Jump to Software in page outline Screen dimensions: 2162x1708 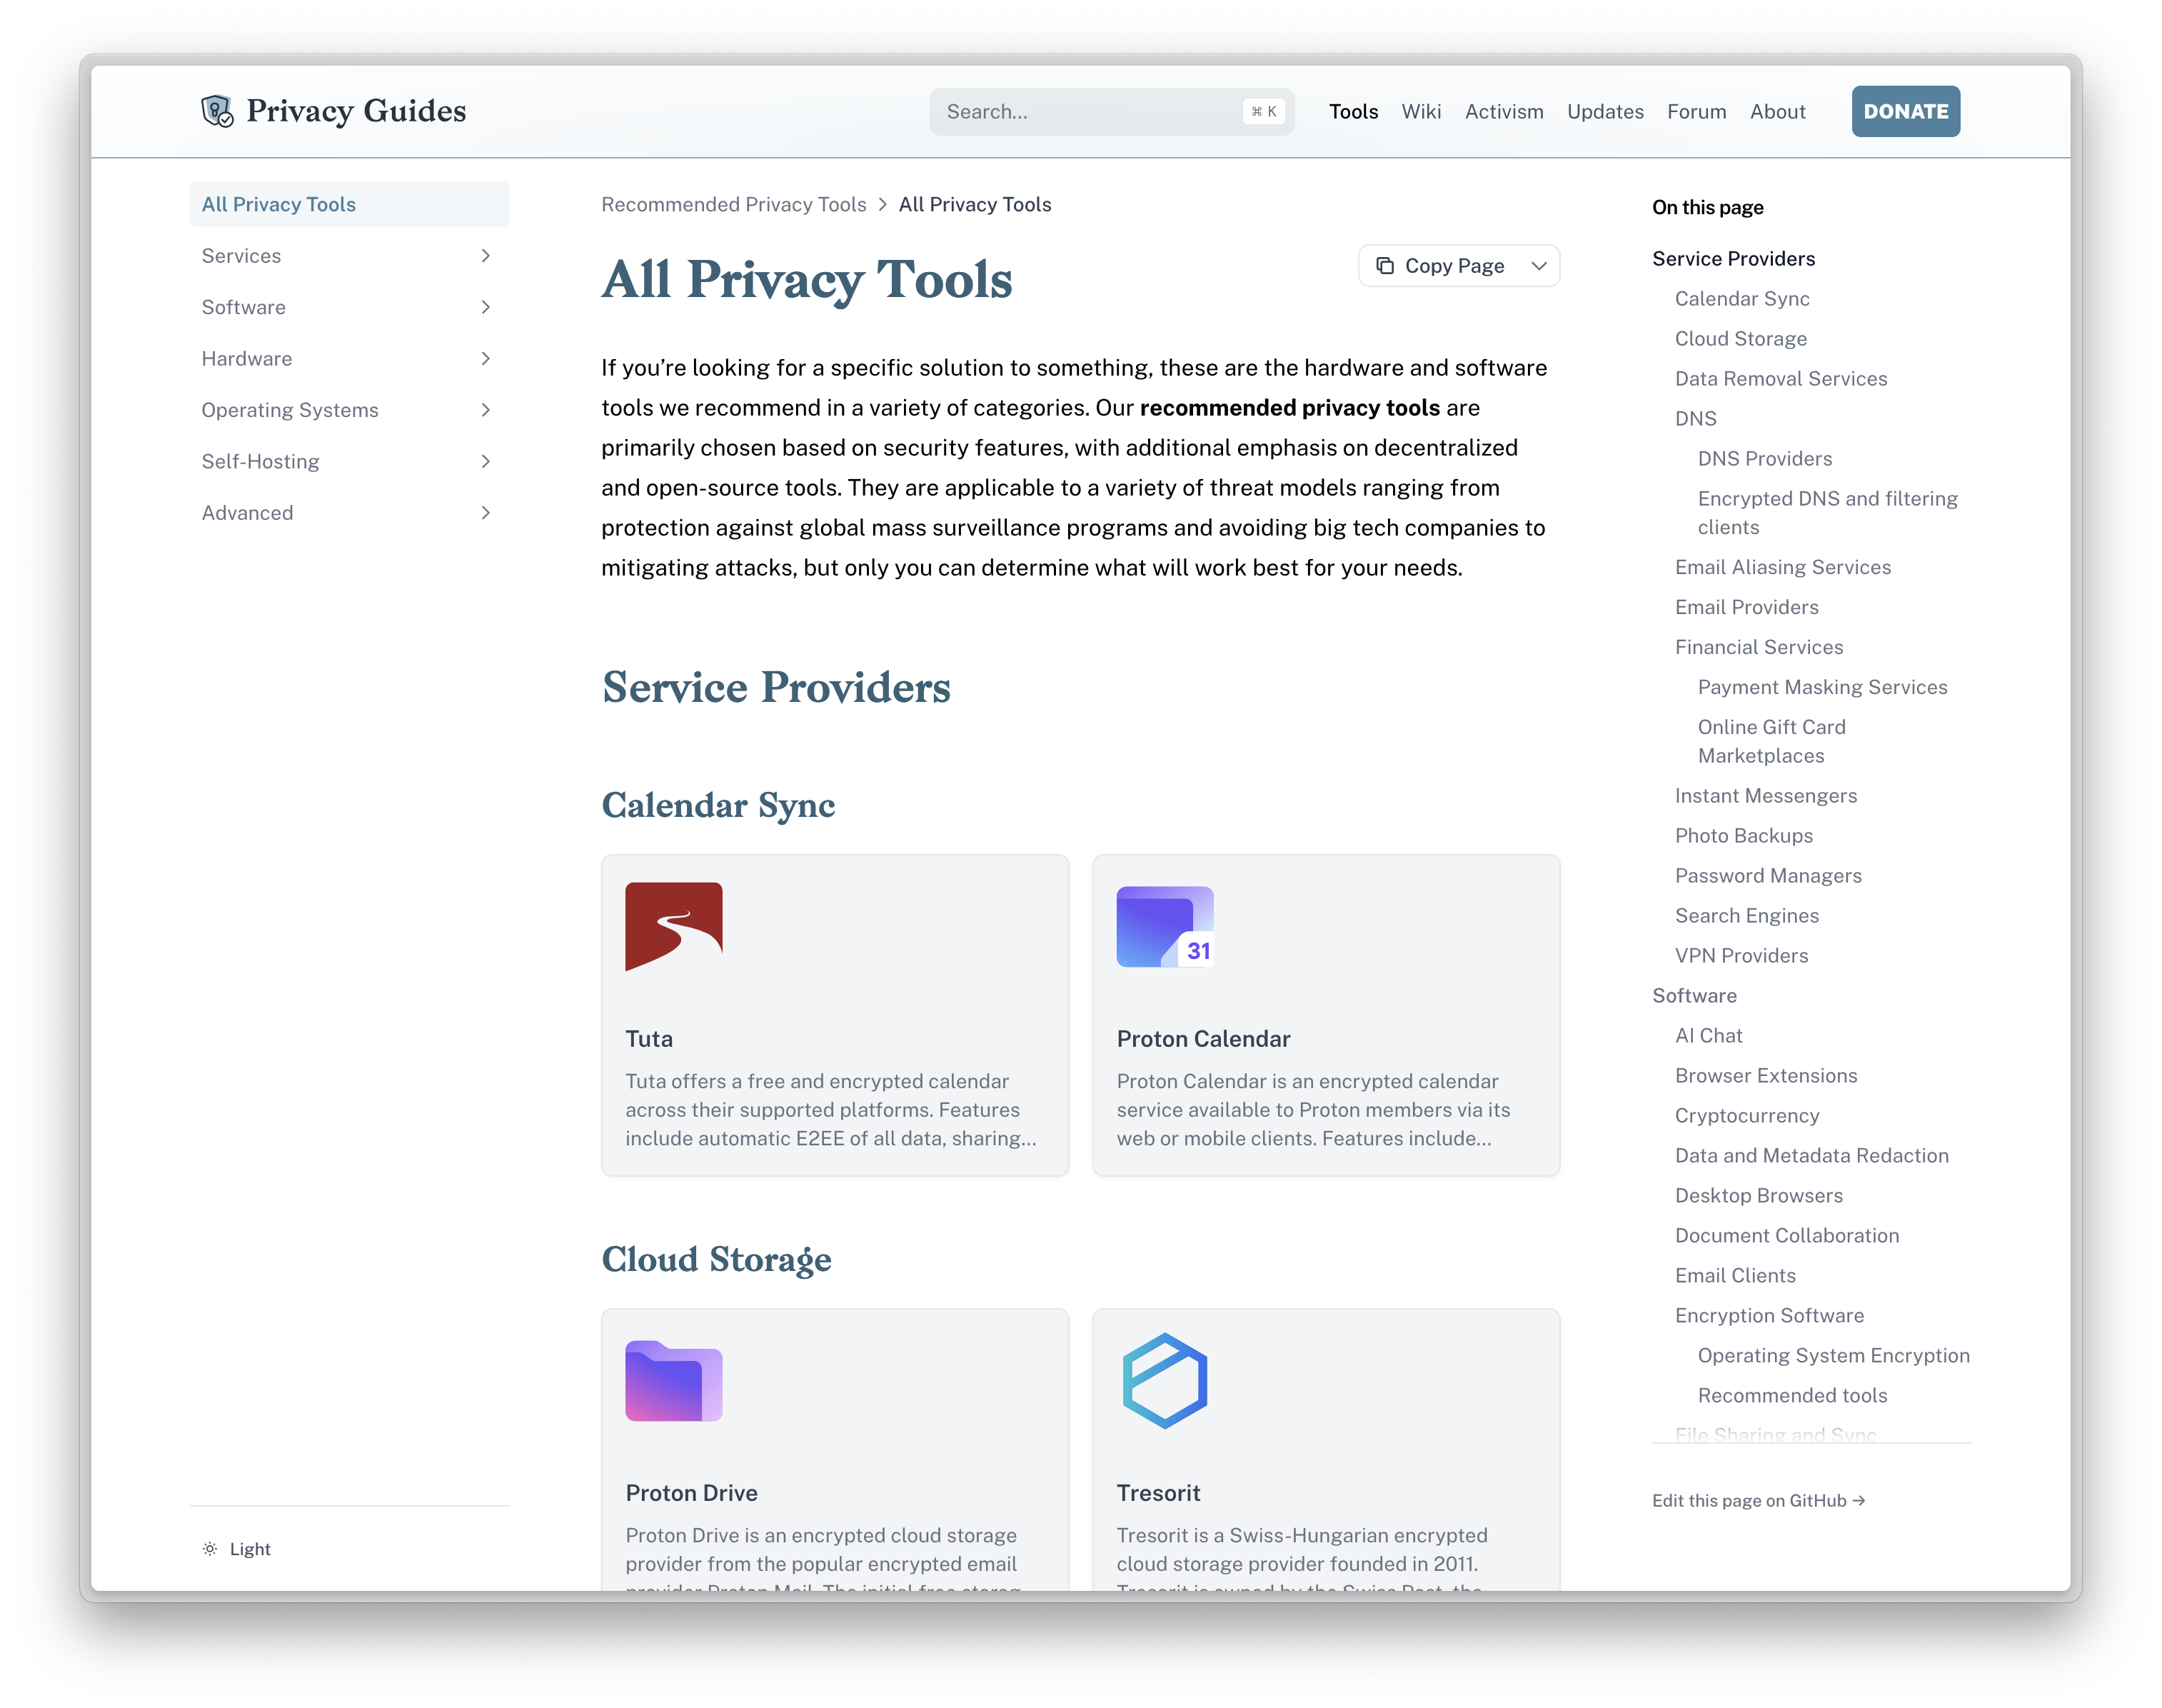(x=1694, y=996)
